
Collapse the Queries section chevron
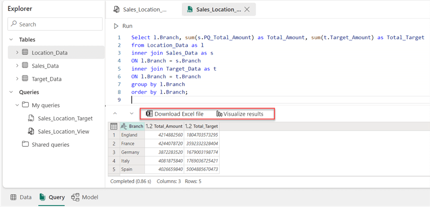pos(11,92)
